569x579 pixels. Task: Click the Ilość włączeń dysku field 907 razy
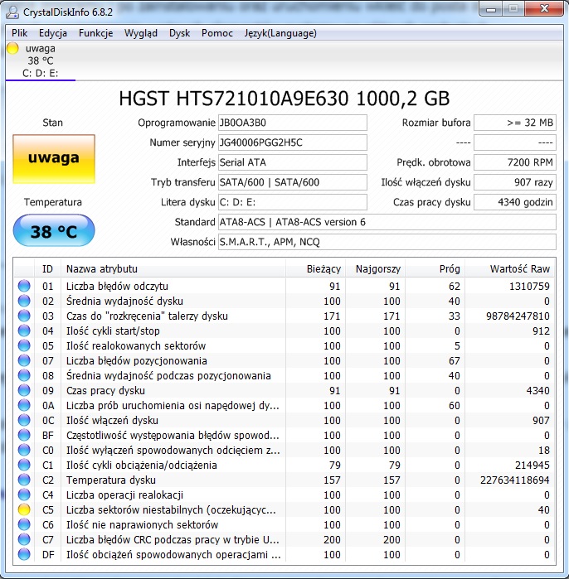pos(515,182)
